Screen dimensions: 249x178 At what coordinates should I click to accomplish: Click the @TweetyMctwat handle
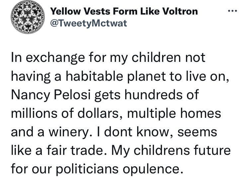click(89, 23)
